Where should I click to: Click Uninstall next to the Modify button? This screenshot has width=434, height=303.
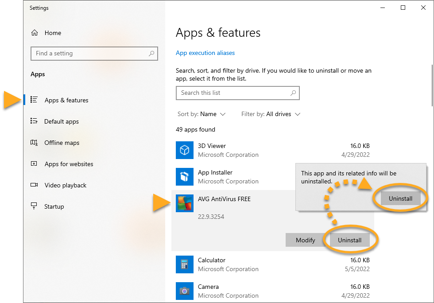point(349,240)
